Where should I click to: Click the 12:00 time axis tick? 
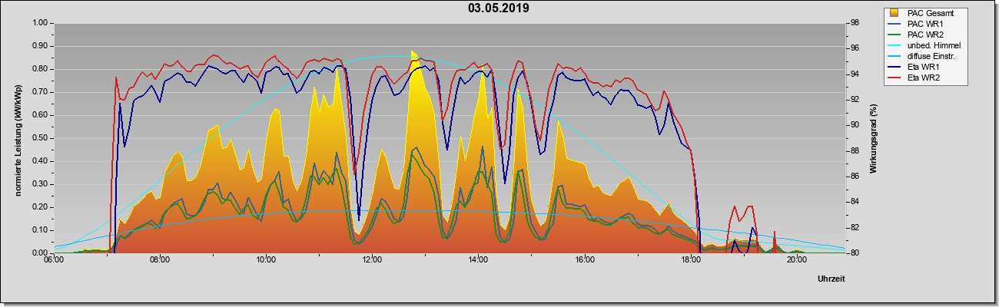(372, 260)
